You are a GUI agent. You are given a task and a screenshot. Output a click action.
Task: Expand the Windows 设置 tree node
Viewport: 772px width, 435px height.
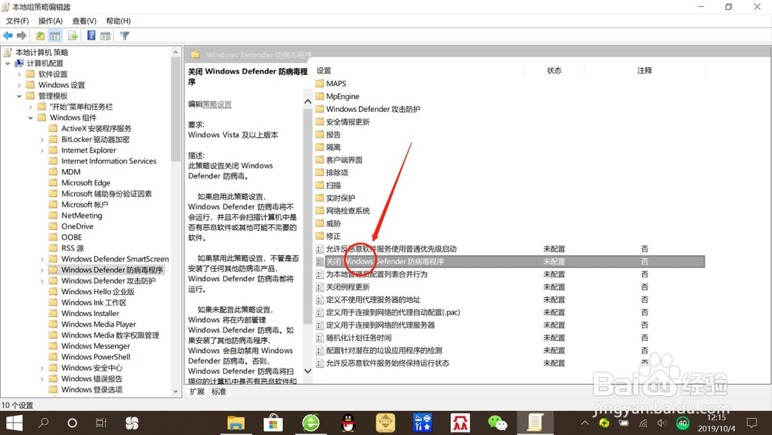pos(19,85)
